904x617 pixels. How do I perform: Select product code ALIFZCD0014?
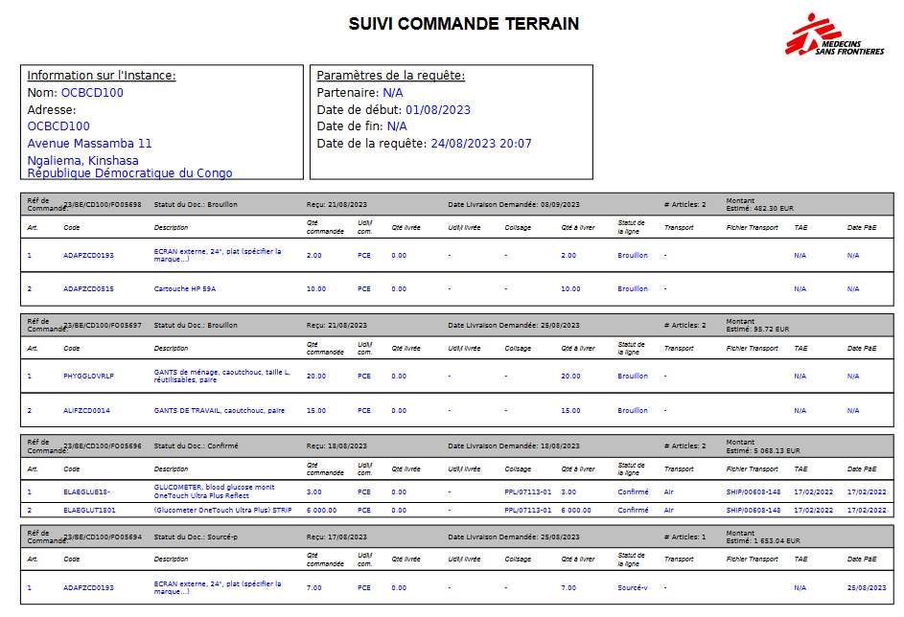86,410
